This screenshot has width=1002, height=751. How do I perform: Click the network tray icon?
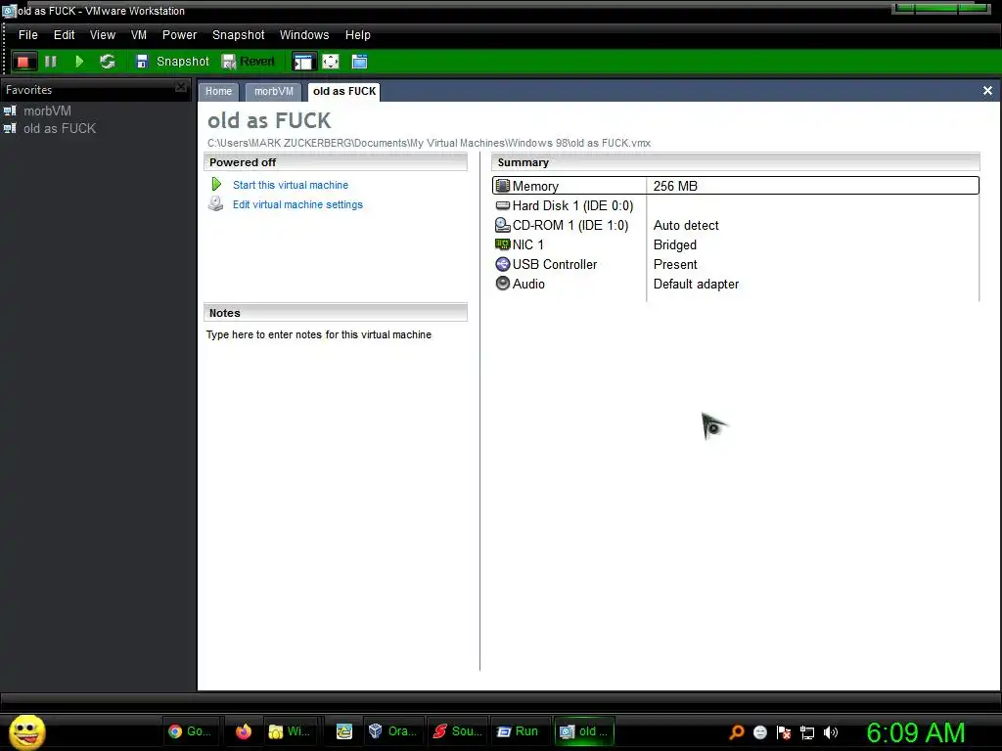point(807,732)
